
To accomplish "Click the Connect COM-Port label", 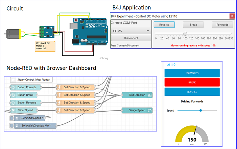I will [x=124, y=23].
